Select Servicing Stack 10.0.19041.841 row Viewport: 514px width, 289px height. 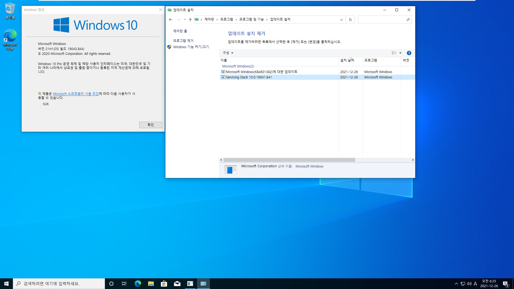click(317, 77)
